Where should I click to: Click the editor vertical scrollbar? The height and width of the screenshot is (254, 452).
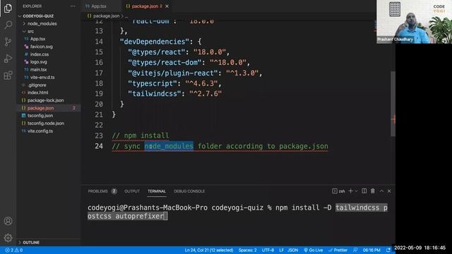tap(393, 104)
